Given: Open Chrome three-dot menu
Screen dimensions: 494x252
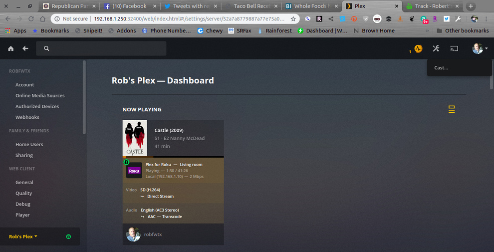Looking at the screenshot, I should [x=487, y=19].
